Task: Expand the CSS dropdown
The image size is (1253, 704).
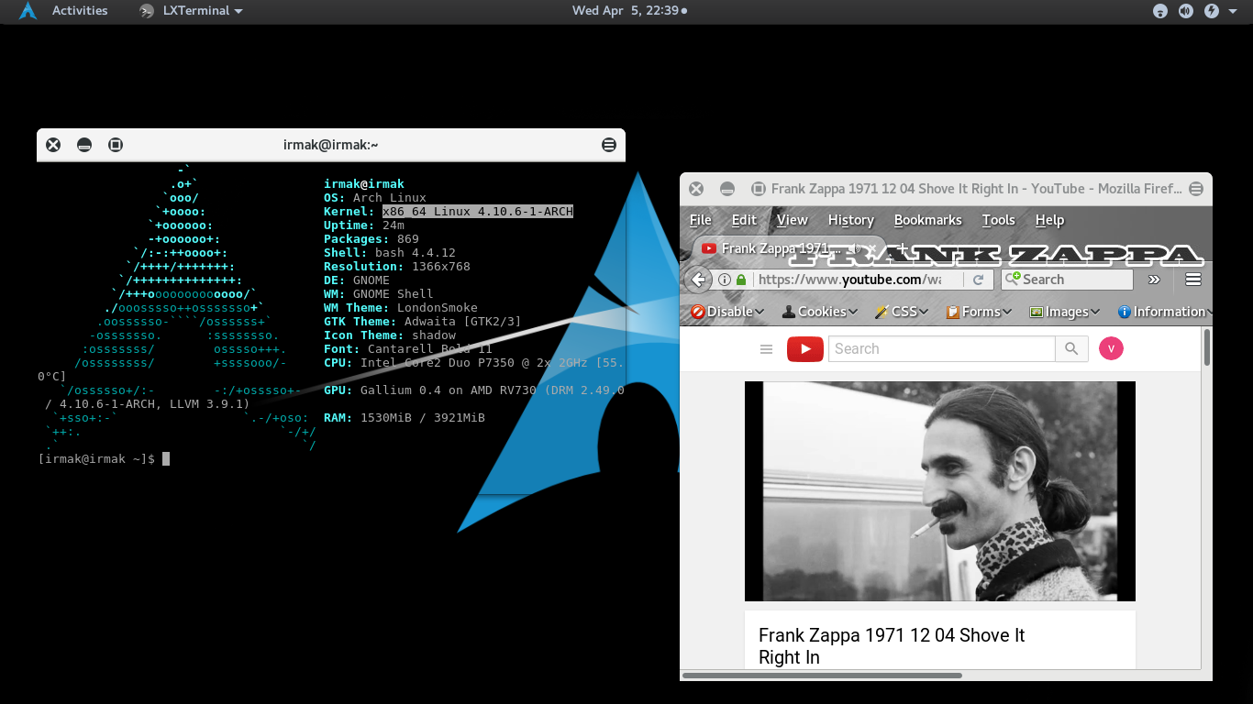Action: pyautogui.click(x=902, y=312)
